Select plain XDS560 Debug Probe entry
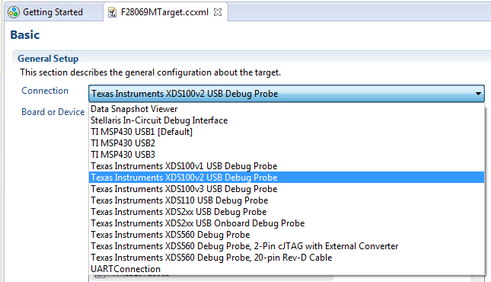 [286, 235]
